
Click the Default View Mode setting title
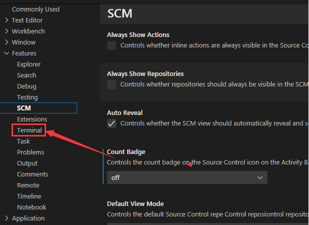[x=135, y=203]
